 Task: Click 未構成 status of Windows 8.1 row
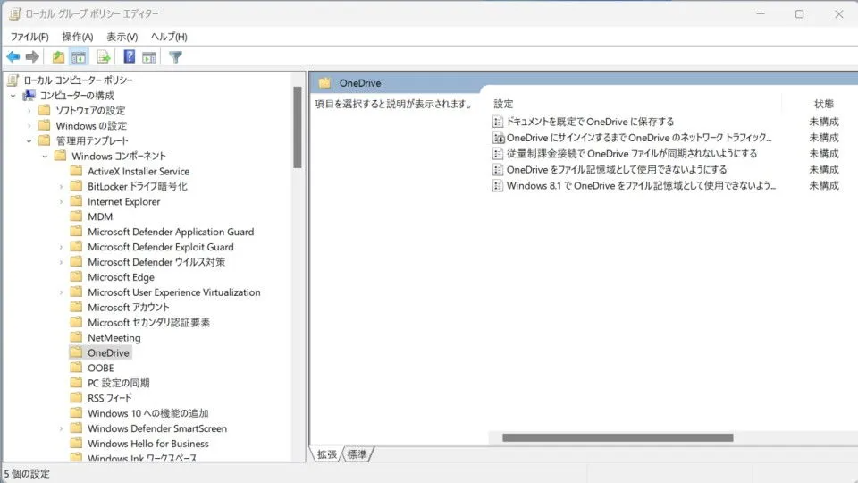[823, 186]
